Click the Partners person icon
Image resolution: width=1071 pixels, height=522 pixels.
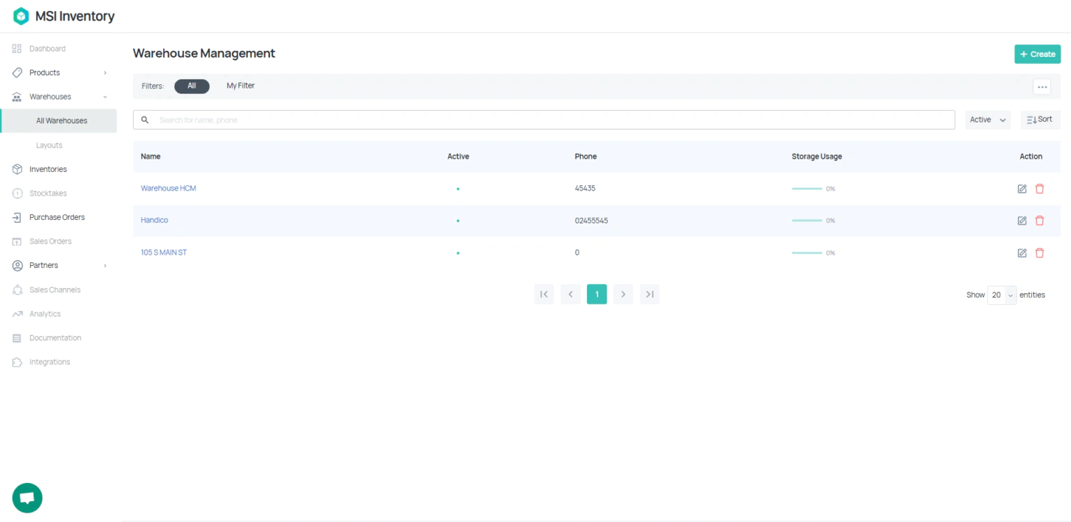[17, 265]
